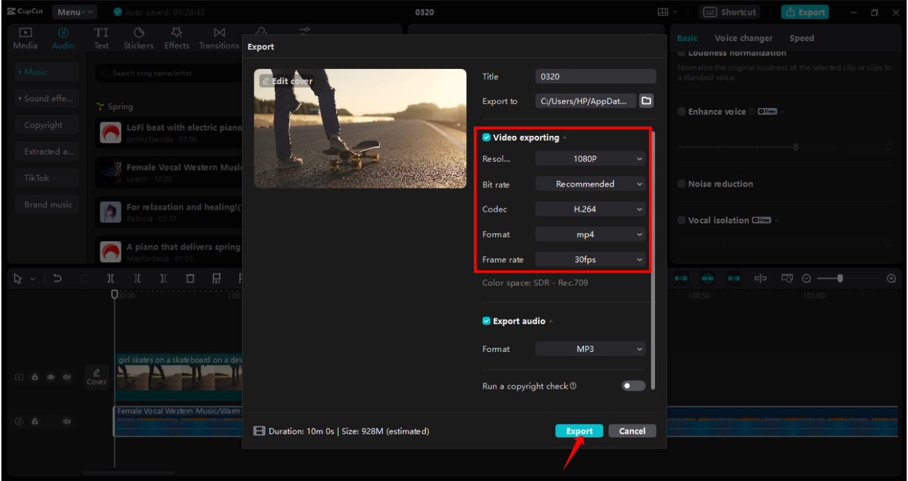908x481 pixels.
Task: Click the top-bar Export button
Action: pos(805,12)
